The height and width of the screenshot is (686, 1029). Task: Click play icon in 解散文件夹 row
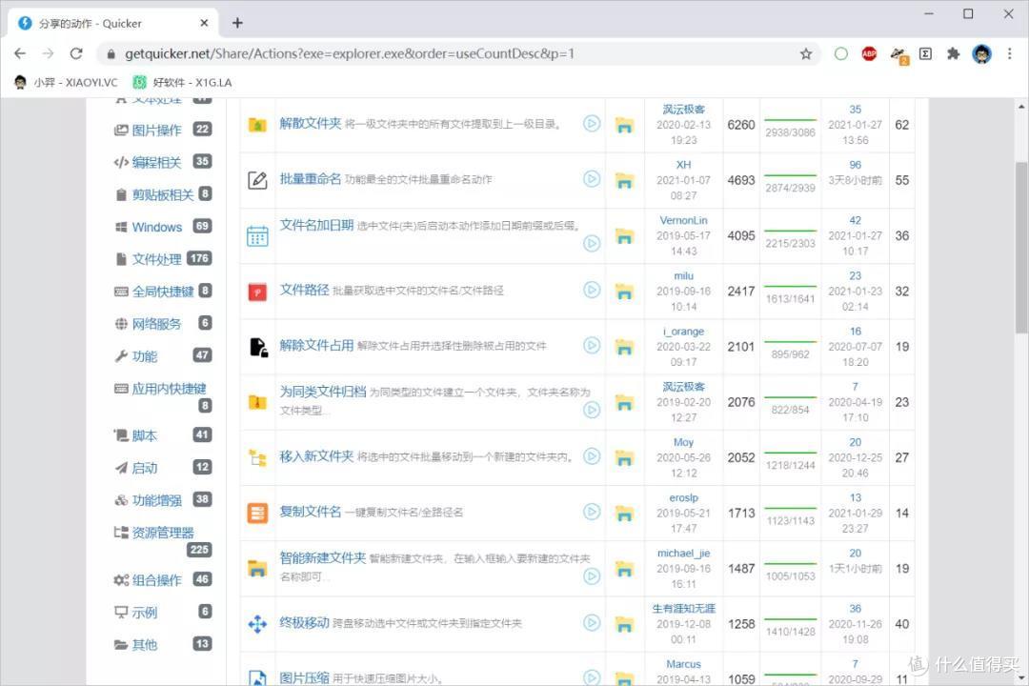click(x=592, y=124)
